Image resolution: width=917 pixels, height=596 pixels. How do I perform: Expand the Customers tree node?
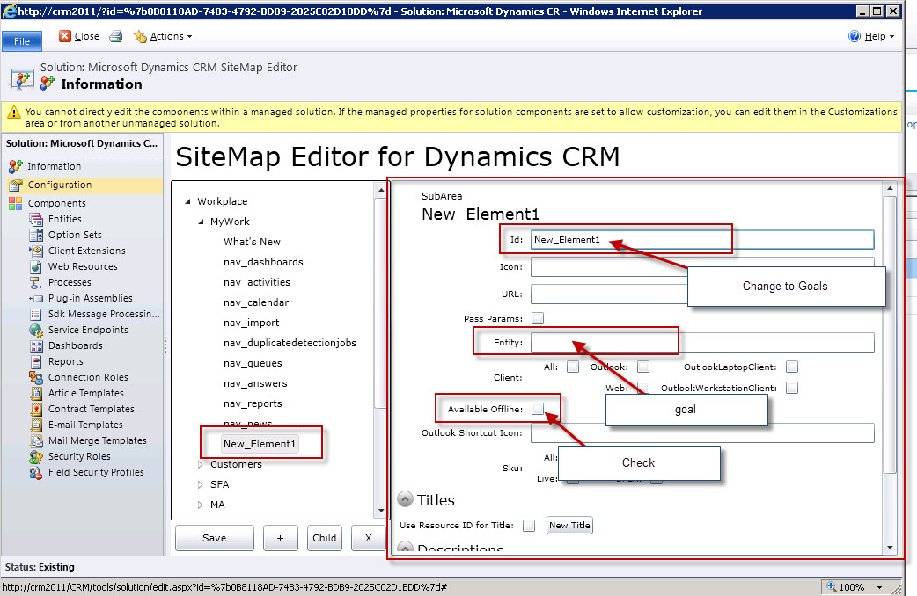pos(202,464)
